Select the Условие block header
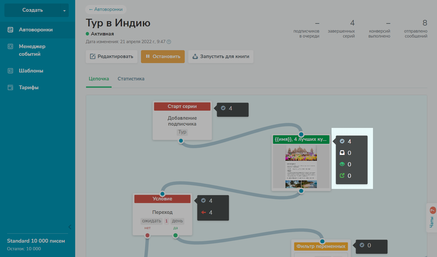437x257 pixels. tap(162, 199)
